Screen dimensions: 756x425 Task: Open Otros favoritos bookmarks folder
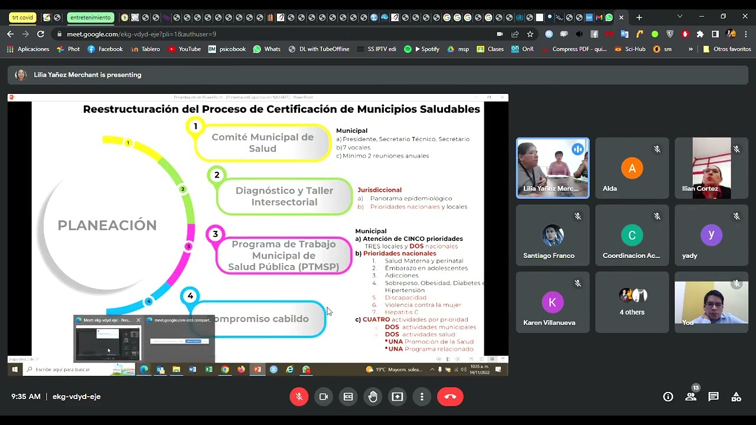pos(727,49)
